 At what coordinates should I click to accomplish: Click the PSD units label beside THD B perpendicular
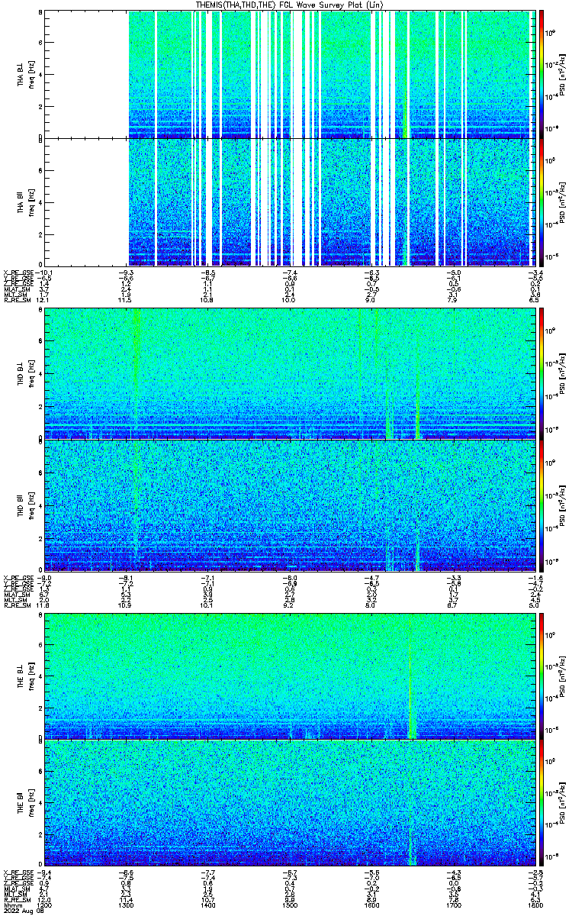tap(561, 373)
